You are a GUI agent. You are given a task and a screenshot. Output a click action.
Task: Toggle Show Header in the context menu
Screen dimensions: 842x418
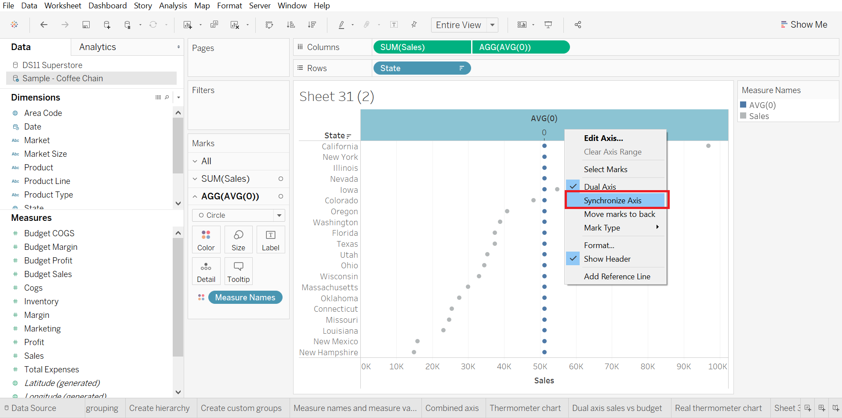point(606,259)
